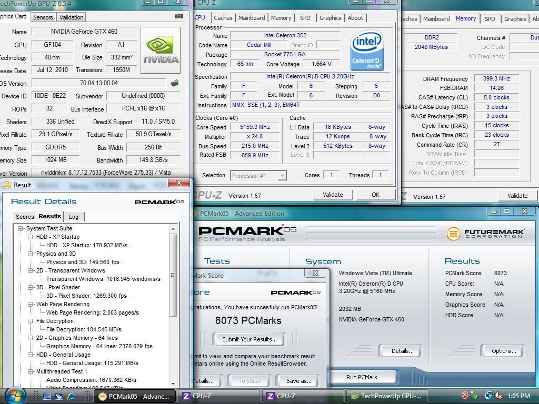Launch Internet Explorer from quick launch
Screen dimensions: 539x404
(x=71, y=397)
